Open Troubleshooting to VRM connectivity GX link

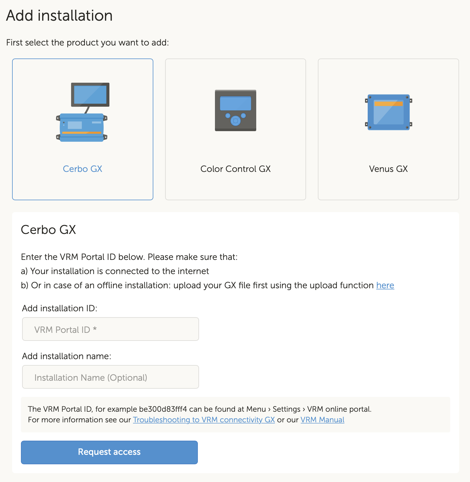[204, 420]
